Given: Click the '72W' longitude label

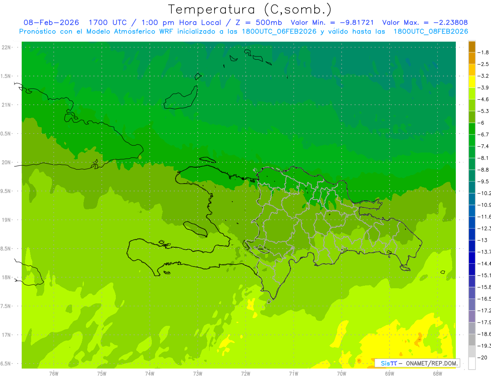Looking at the screenshot, I should tap(246, 374).
